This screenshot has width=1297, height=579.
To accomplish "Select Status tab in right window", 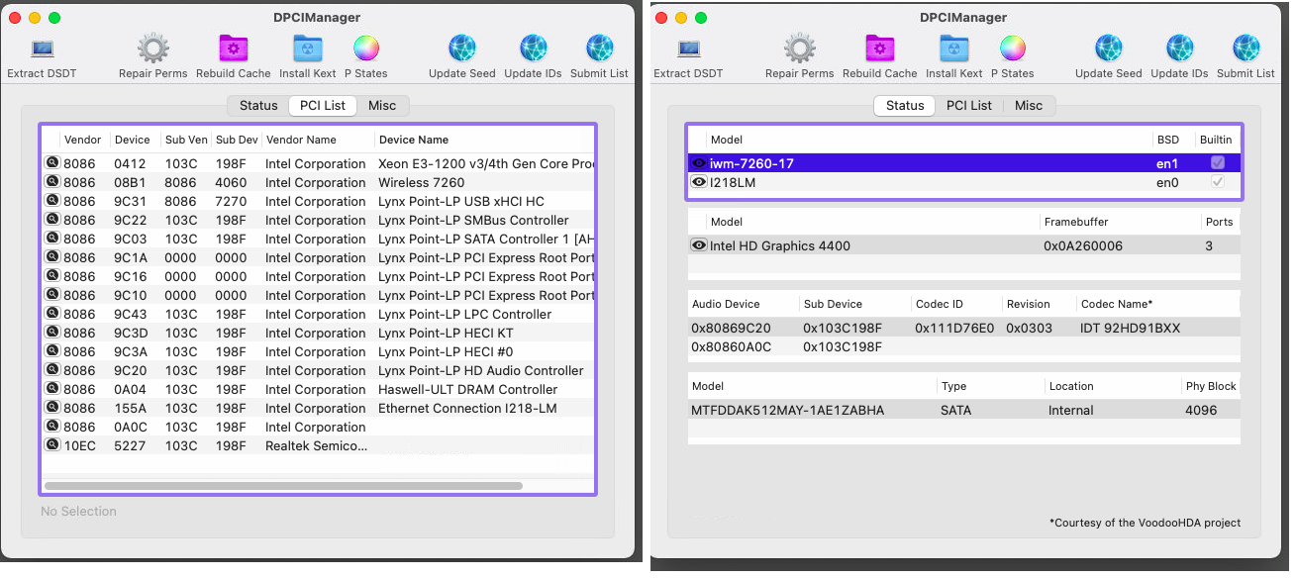I will coord(905,106).
